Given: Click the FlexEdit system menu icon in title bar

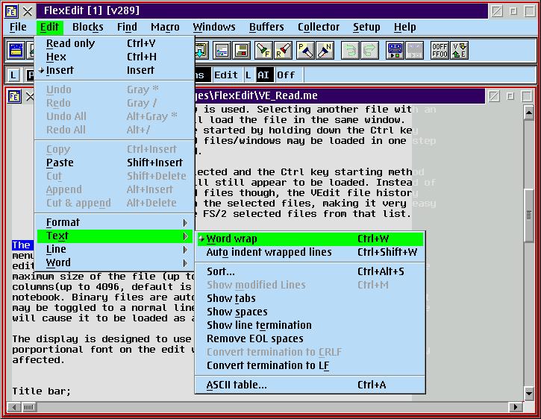Looking at the screenshot, I should point(12,10).
